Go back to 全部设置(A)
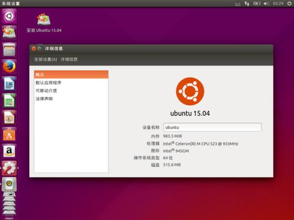This screenshot has width=294, height=220. pyautogui.click(x=45, y=59)
